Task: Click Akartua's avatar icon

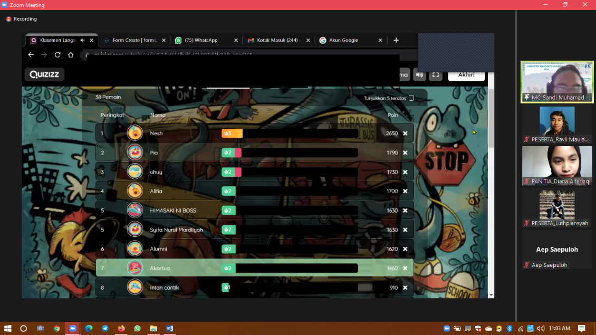Action: (135, 268)
